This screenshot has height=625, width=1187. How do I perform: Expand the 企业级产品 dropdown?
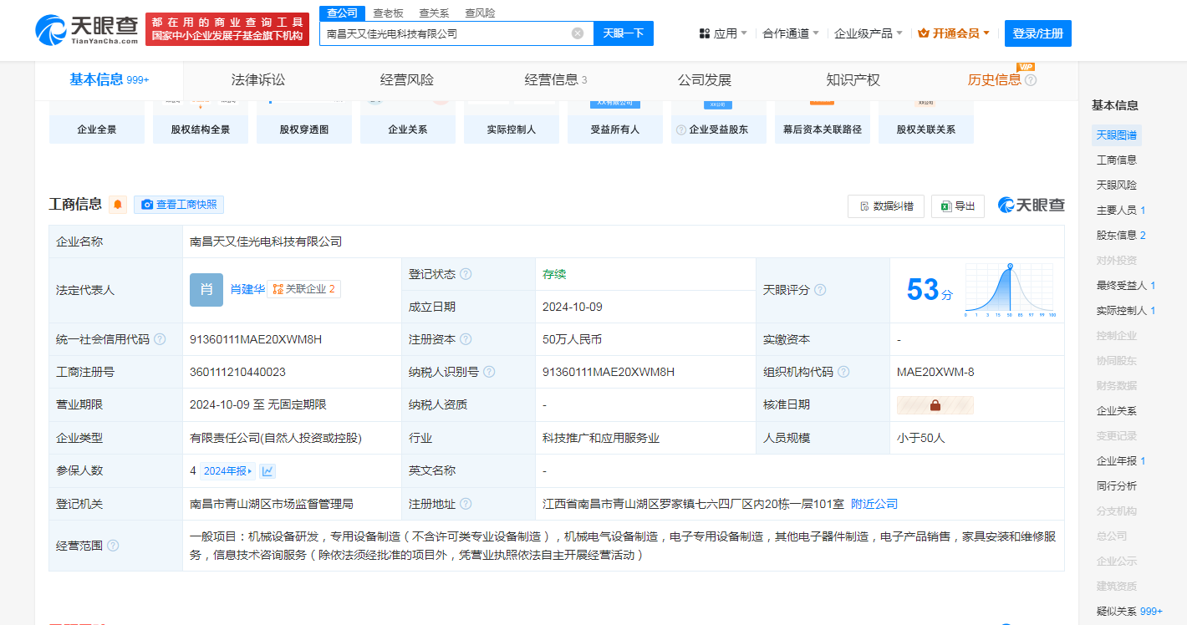point(868,33)
